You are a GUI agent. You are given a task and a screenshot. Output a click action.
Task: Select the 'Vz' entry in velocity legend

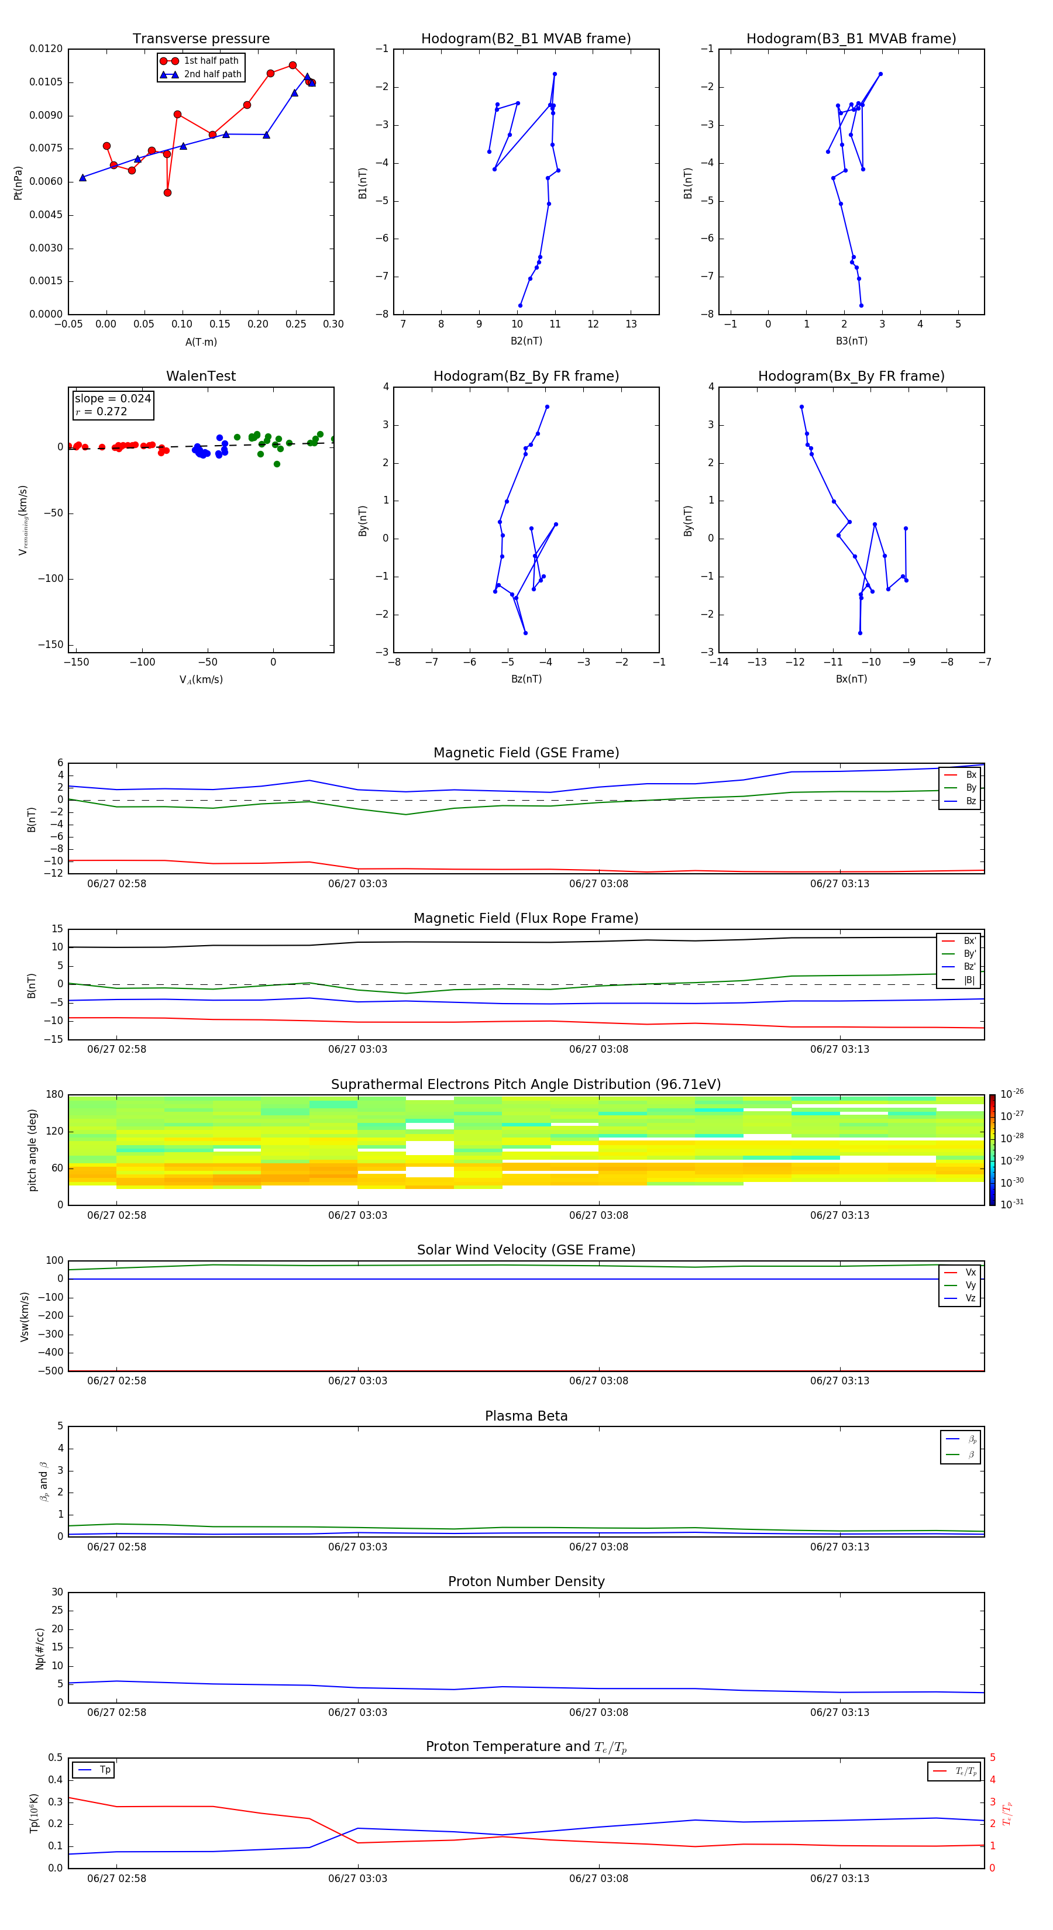point(960,1298)
